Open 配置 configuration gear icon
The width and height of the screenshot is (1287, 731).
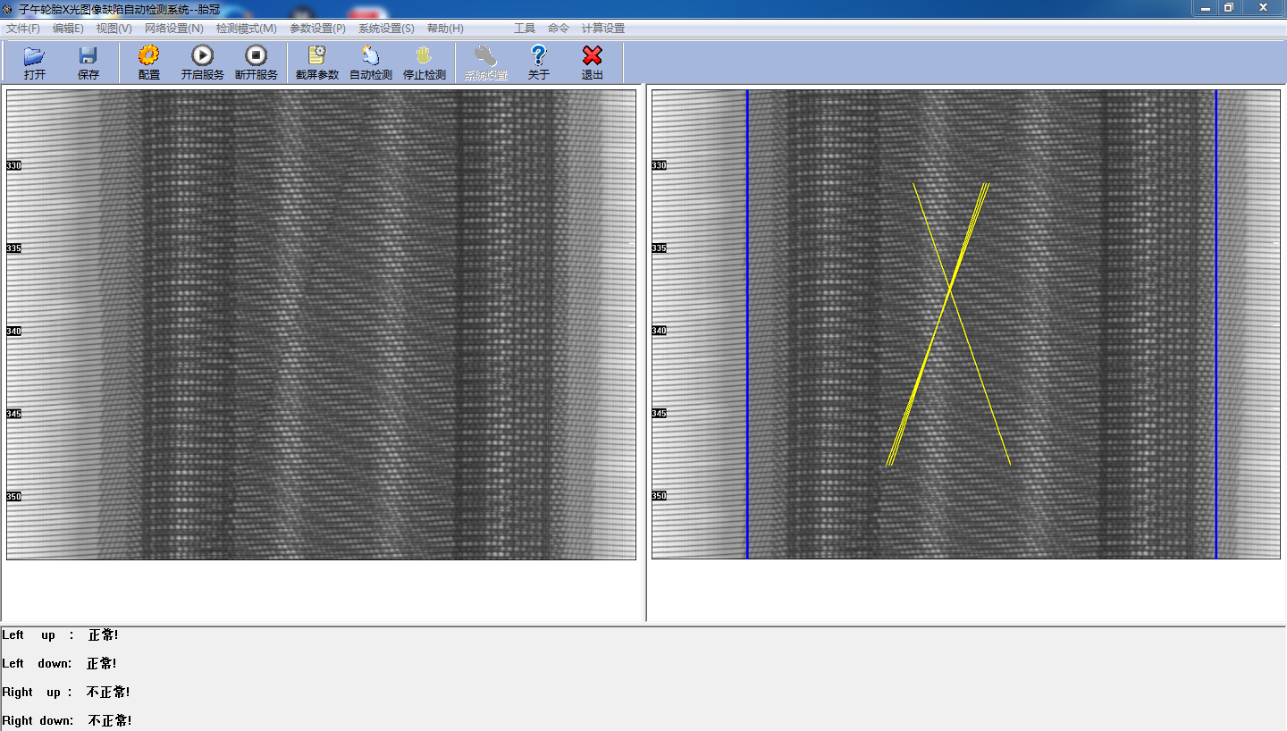[149, 57]
